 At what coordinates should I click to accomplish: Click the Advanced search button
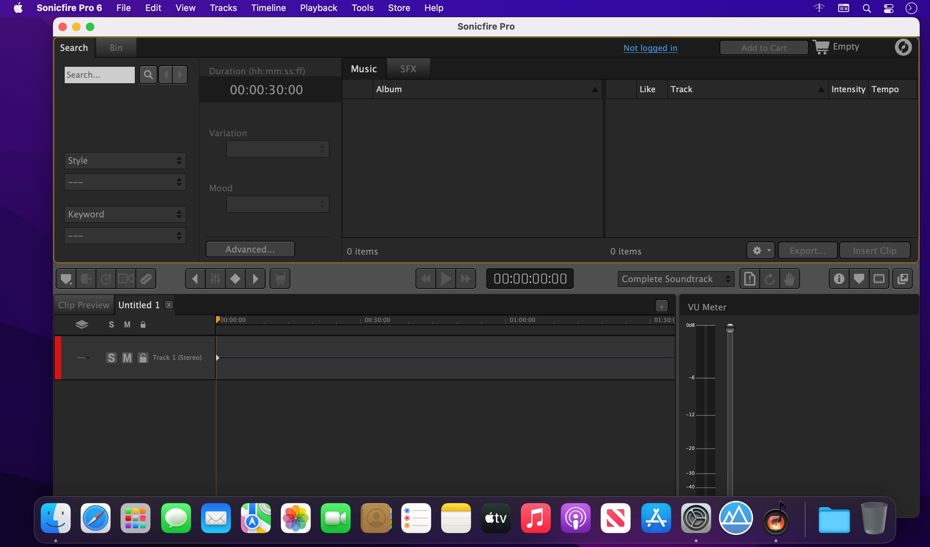click(249, 249)
